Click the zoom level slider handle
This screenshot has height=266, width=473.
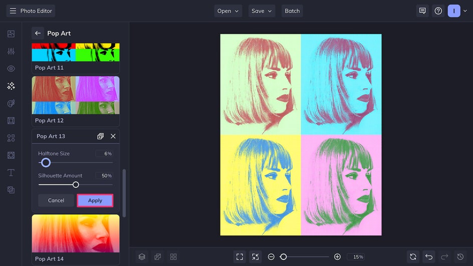(x=283, y=256)
